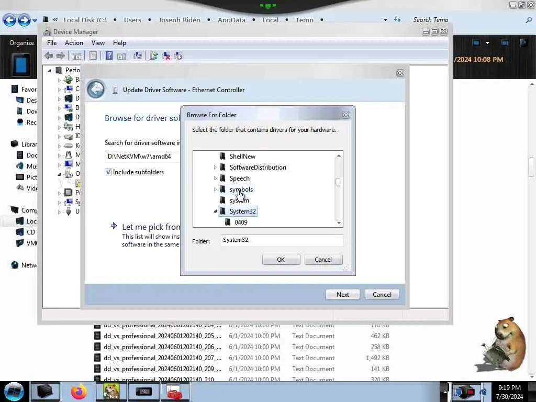536x402 pixels.
Task: Click the Temp breadcrumb in Explorer address bar
Action: click(x=304, y=20)
